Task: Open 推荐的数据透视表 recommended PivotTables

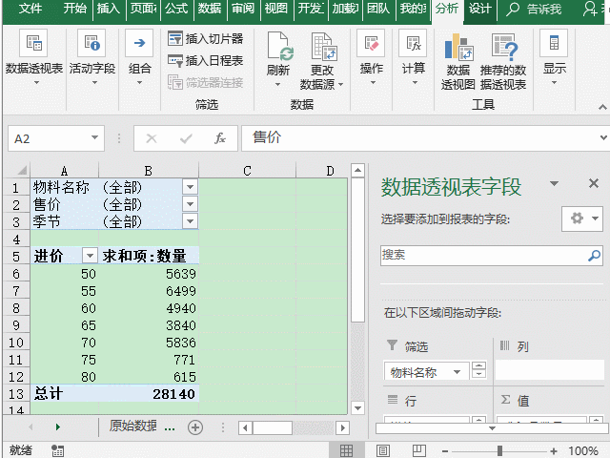Action: [503, 61]
